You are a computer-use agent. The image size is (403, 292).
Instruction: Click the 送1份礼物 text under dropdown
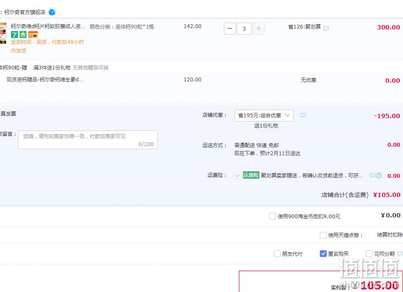tap(266, 126)
